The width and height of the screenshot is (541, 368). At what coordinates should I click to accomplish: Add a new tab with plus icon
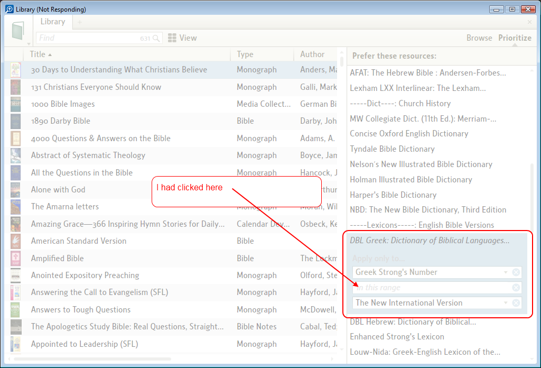(80, 22)
